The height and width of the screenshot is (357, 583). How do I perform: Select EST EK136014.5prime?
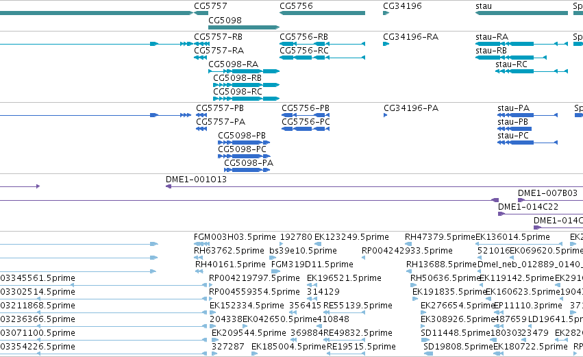(x=512, y=237)
